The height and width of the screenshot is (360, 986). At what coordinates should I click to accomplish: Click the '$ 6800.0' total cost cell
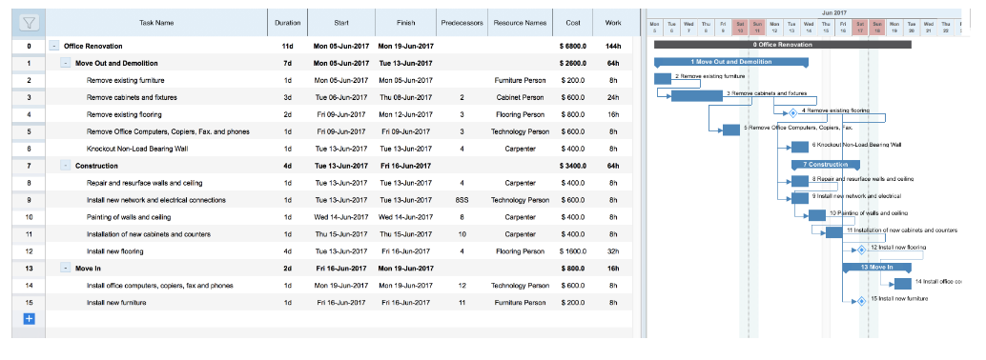[x=573, y=46]
